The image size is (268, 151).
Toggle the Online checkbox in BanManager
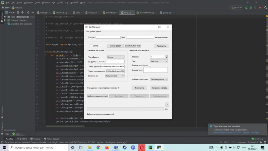pyautogui.click(x=91, y=46)
